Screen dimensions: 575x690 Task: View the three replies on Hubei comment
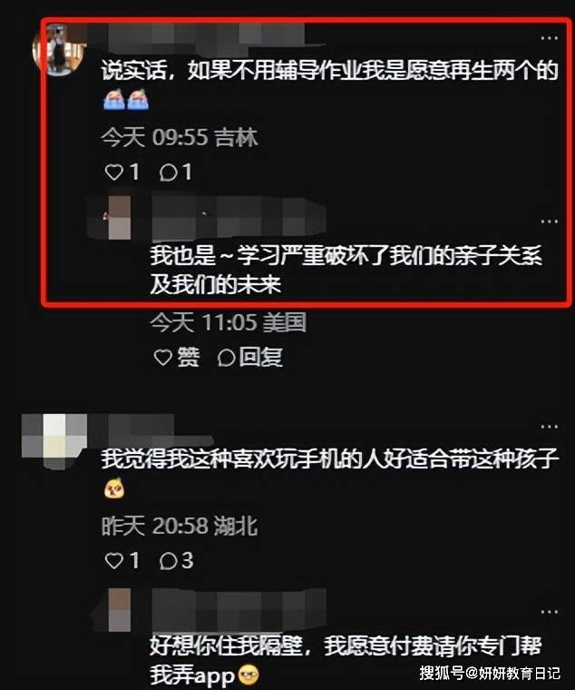click(176, 561)
